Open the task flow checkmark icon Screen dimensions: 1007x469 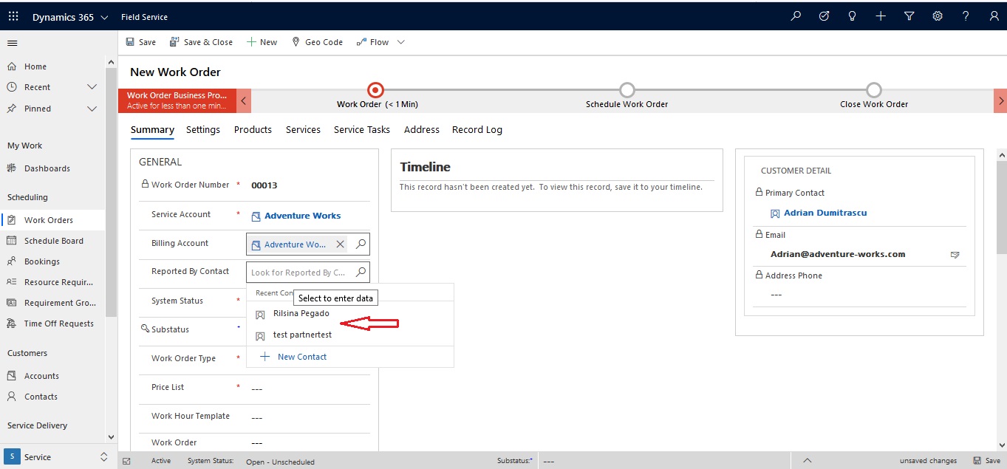point(824,16)
